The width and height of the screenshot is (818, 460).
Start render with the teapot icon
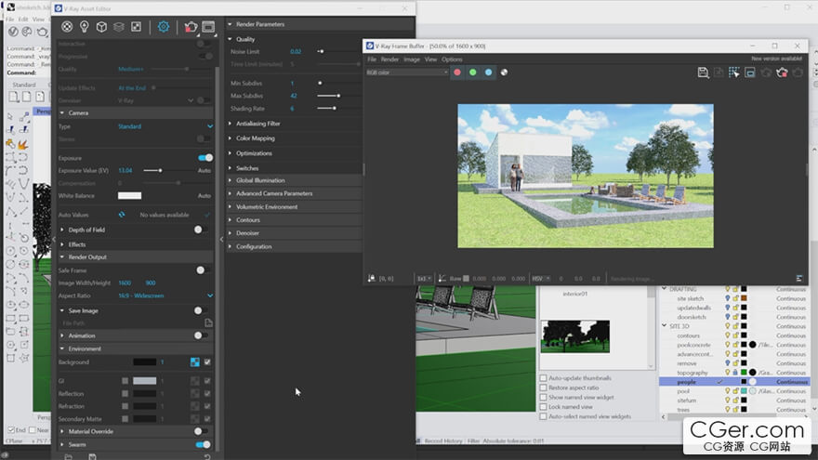(191, 27)
